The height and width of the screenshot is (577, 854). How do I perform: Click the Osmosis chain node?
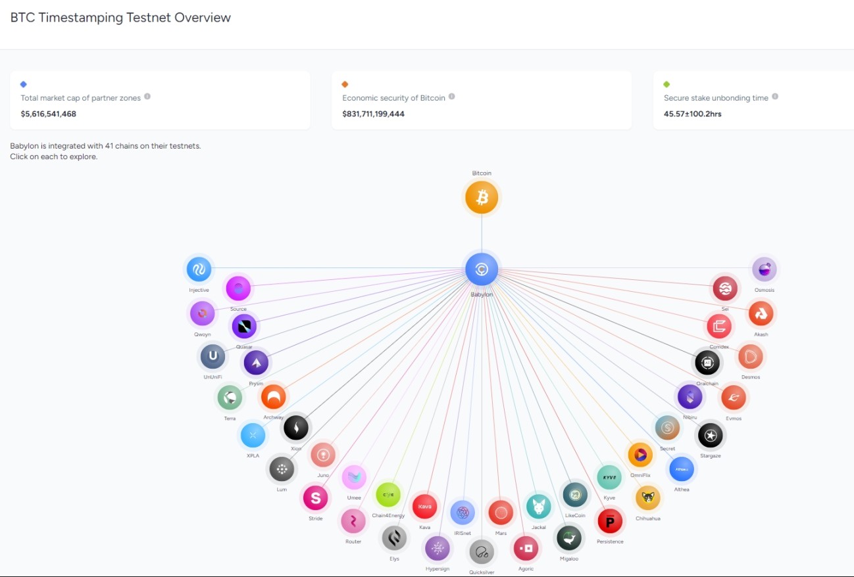pos(765,269)
